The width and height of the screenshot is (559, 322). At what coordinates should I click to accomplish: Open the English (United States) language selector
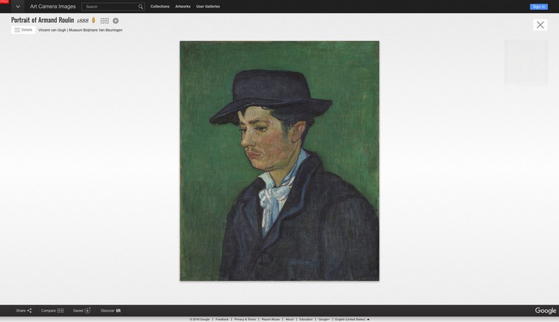click(x=352, y=319)
